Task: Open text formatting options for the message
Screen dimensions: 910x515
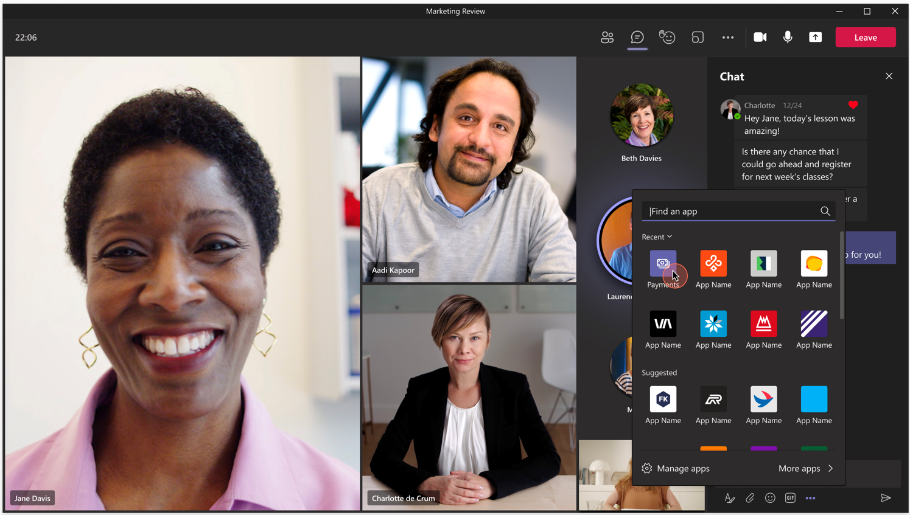Action: 729,498
